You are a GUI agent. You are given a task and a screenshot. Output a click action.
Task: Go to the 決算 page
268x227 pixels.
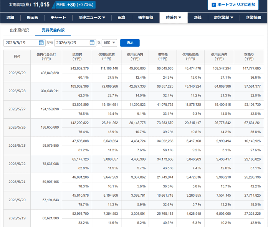point(198,17)
